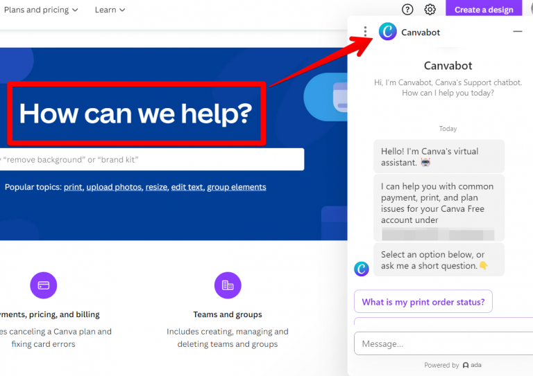This screenshot has width=533, height=376.
Task: Click the small Canvabot avatar beside messages
Action: [362, 269]
